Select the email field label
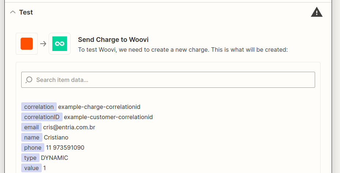 (x=31, y=127)
